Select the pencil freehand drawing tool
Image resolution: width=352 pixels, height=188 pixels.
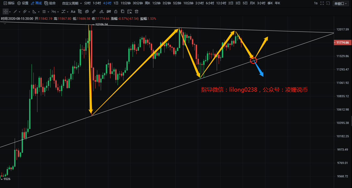click(101, 12)
